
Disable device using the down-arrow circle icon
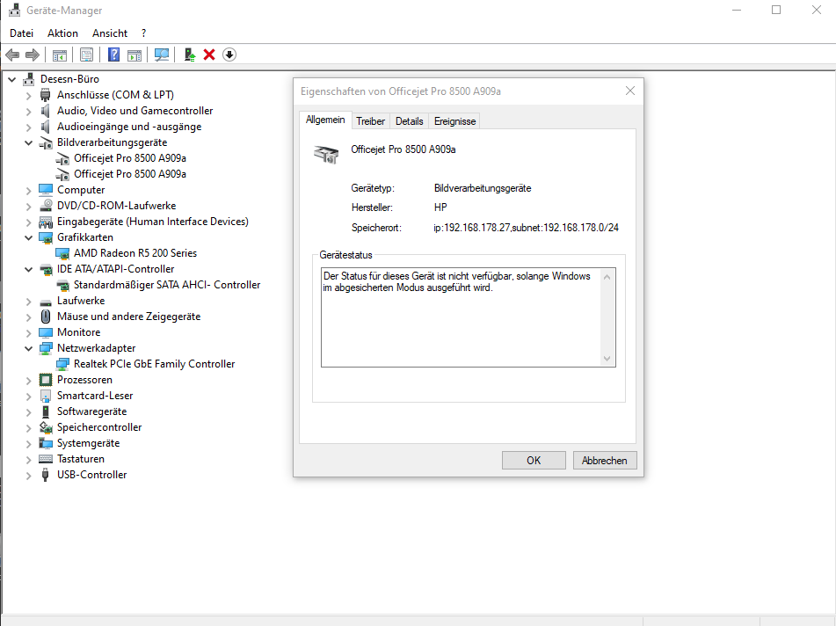229,55
